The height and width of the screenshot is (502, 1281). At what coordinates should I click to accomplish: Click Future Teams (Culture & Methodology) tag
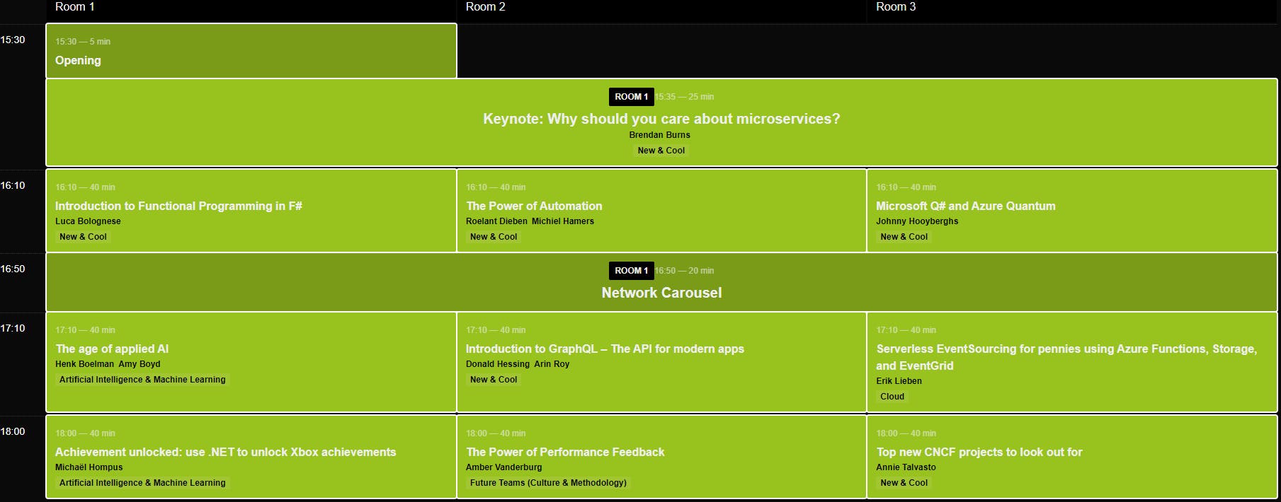point(548,483)
